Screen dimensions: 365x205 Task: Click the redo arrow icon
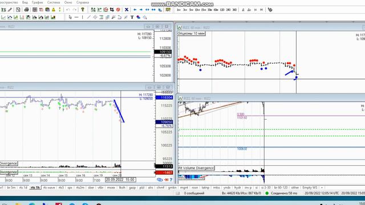click(x=75, y=10)
